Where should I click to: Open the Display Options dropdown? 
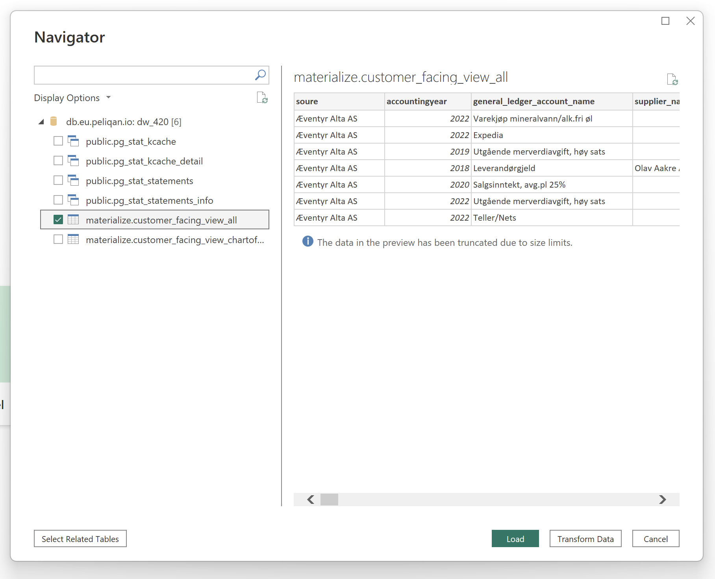pyautogui.click(x=72, y=98)
